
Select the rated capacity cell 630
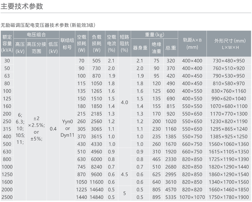(7, 152)
